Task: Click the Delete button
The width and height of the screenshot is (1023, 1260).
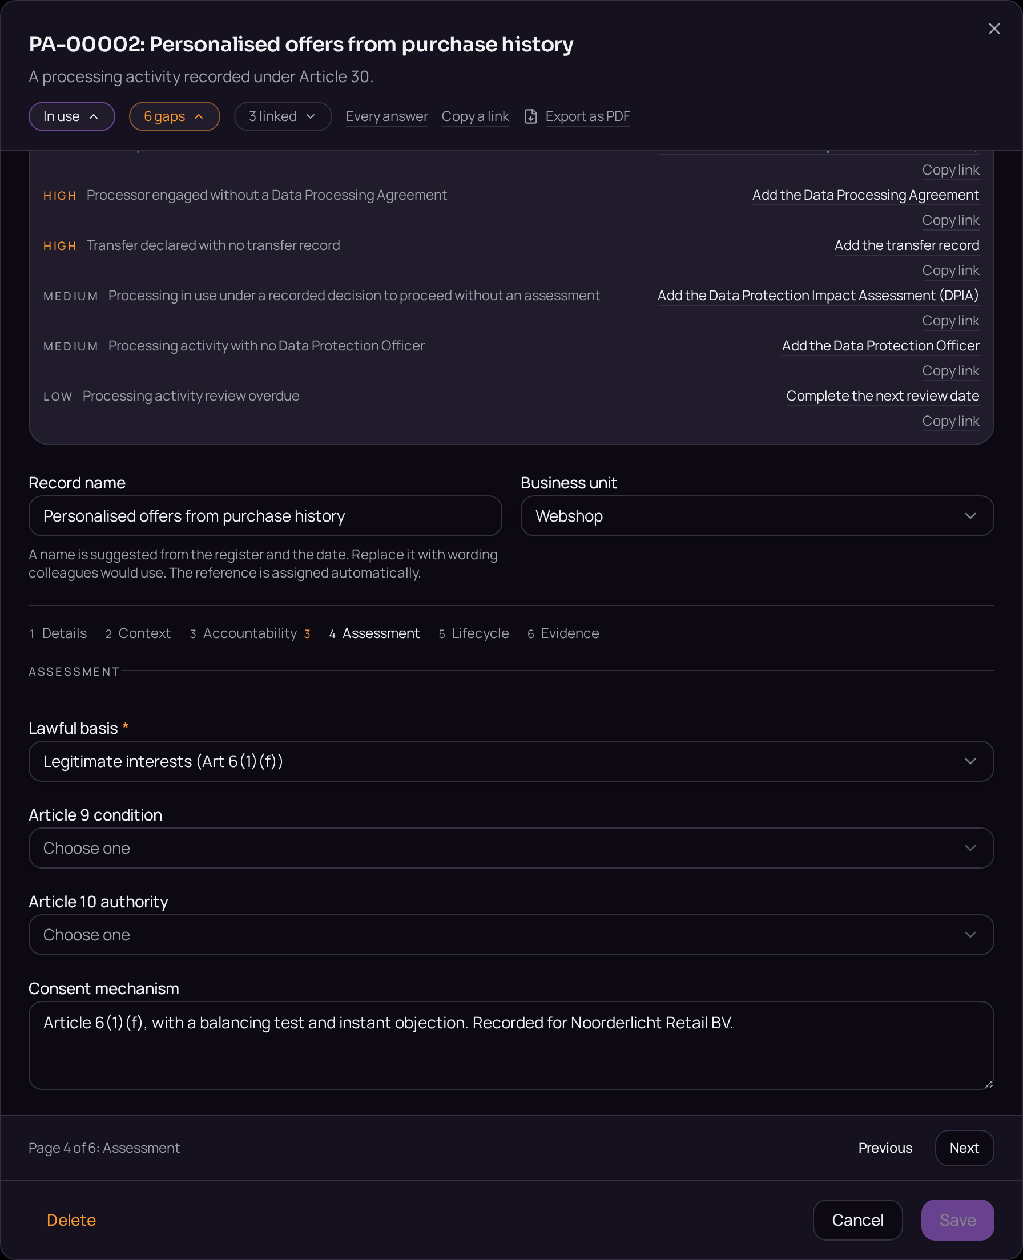Action: tap(71, 1220)
